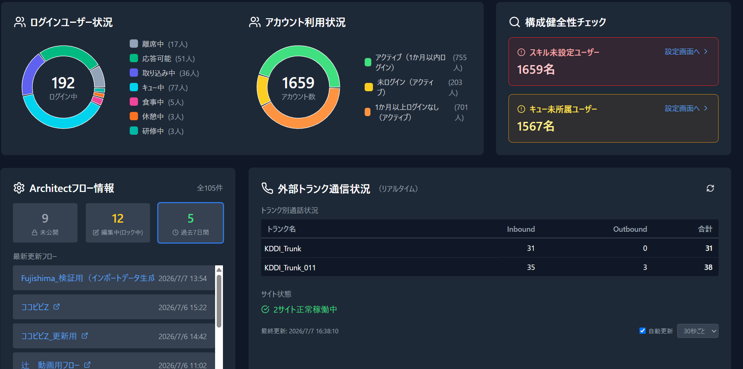The width and height of the screenshot is (743, 369).
Task: Click the warning icon on スキル未設定ユーザー card
Action: (x=521, y=52)
